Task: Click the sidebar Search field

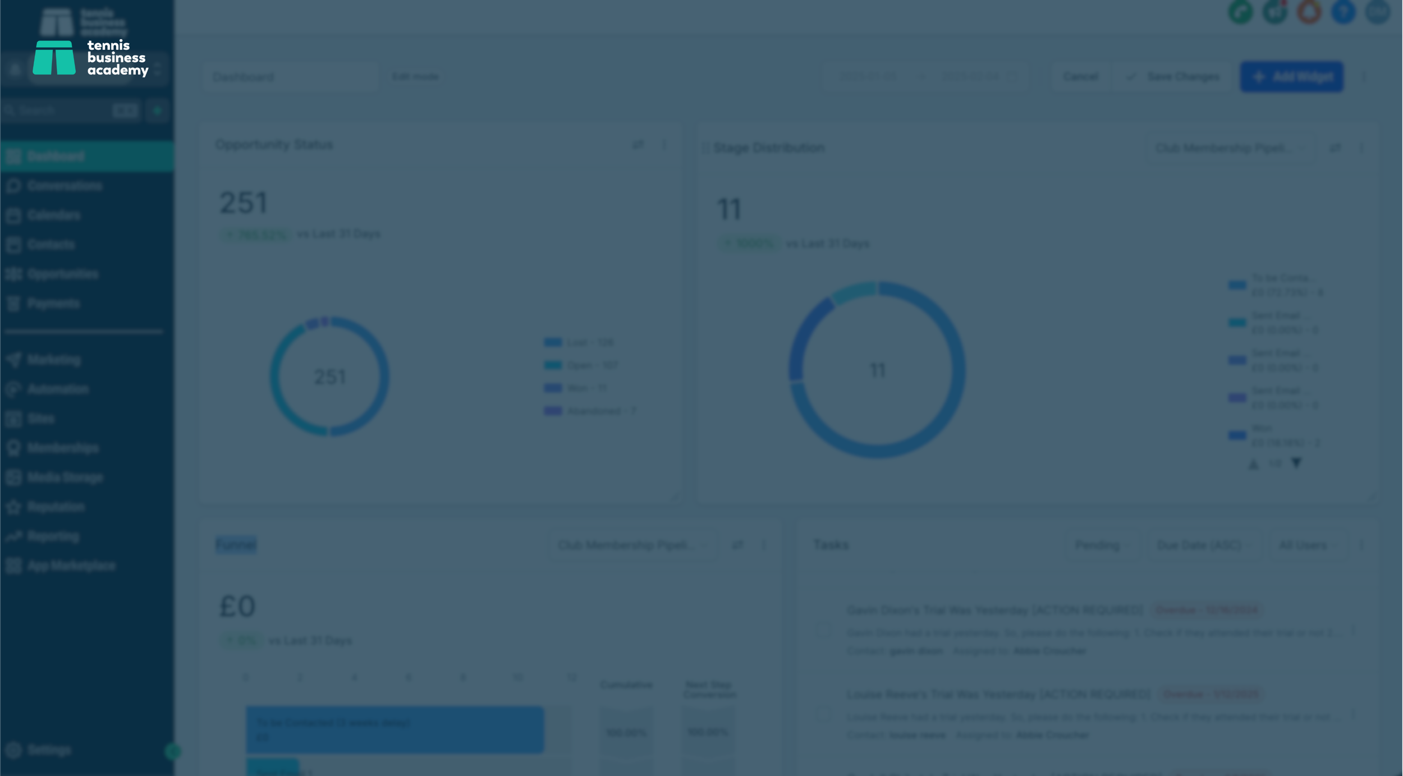Action: click(59, 111)
